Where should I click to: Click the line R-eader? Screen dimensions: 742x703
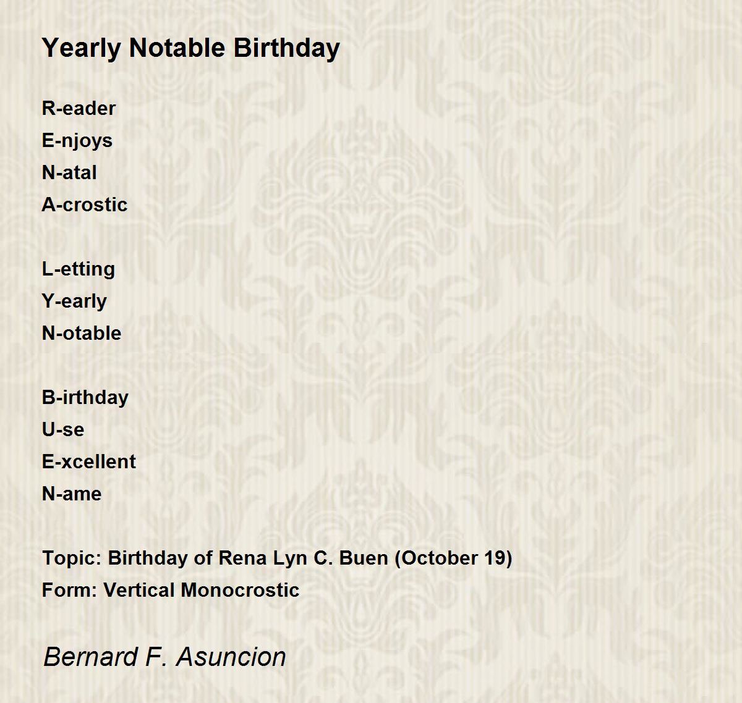(x=79, y=108)
